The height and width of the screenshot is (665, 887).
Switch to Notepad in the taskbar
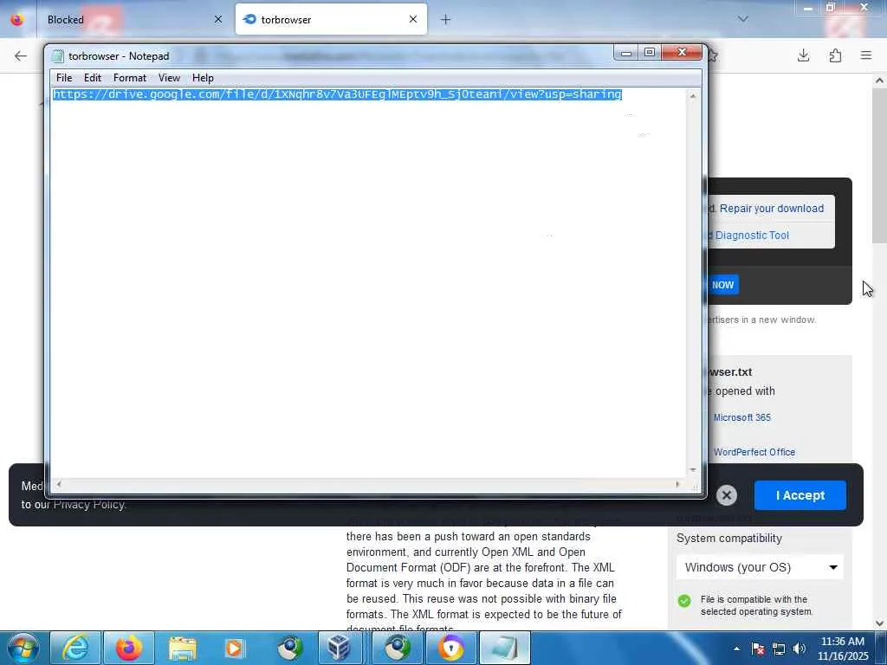(505, 648)
